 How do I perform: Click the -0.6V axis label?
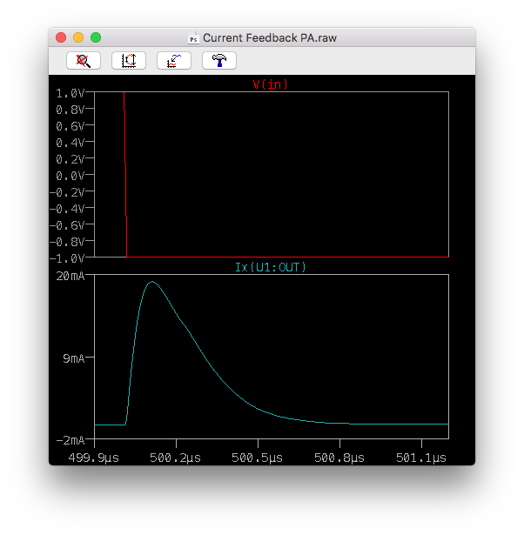click(67, 225)
